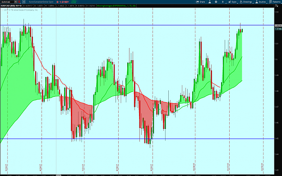Select the lower blue horizontal line at 1.45
282x176 pixels.
coord(137,138)
